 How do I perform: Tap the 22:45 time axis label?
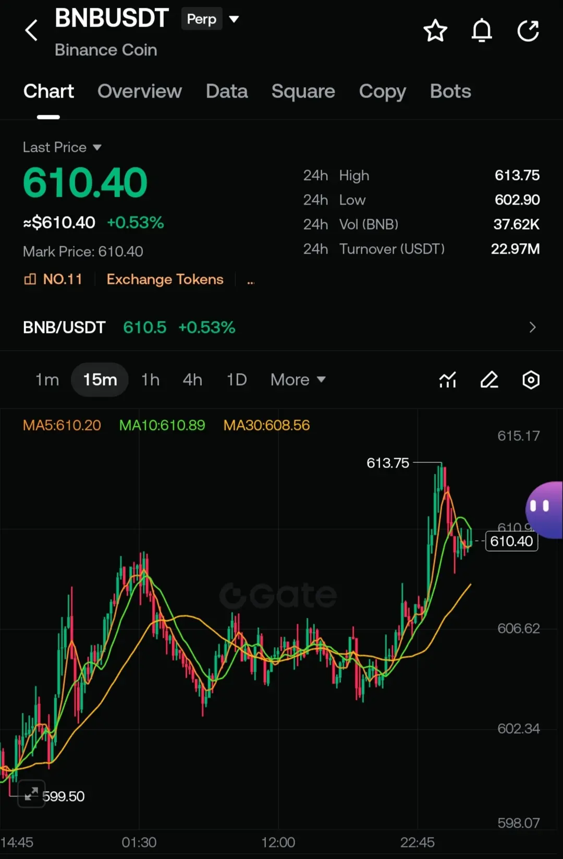point(417,842)
